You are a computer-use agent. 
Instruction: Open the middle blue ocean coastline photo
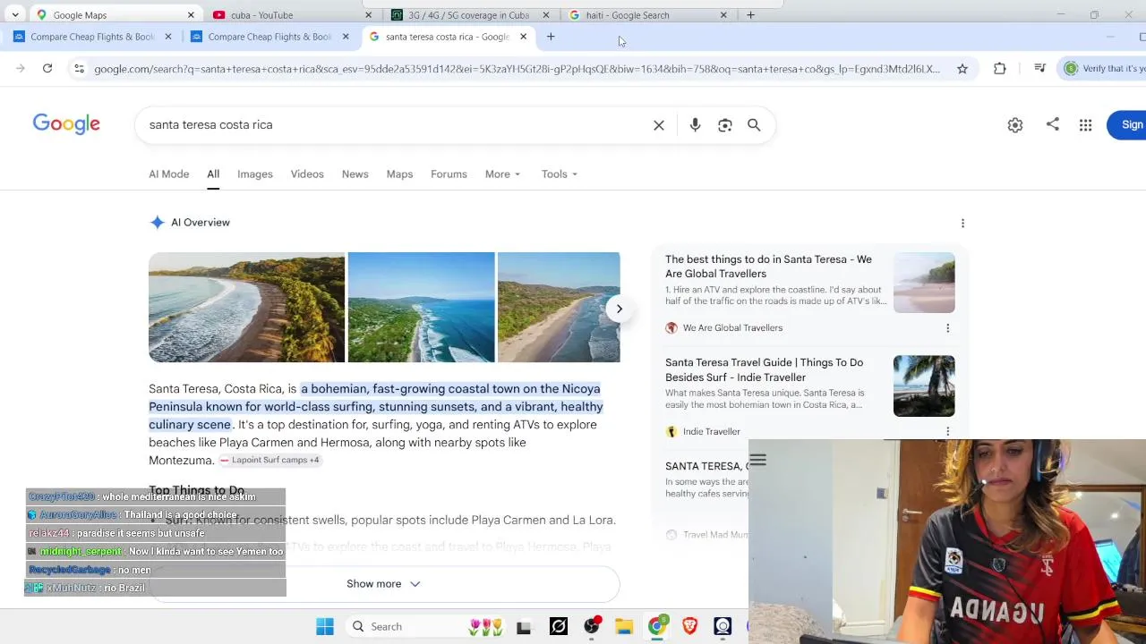click(421, 308)
